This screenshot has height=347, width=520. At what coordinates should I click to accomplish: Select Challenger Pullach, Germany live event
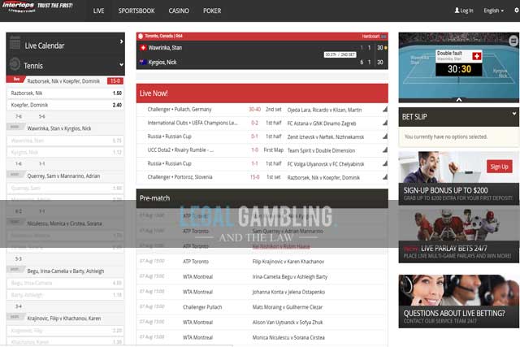(180, 109)
